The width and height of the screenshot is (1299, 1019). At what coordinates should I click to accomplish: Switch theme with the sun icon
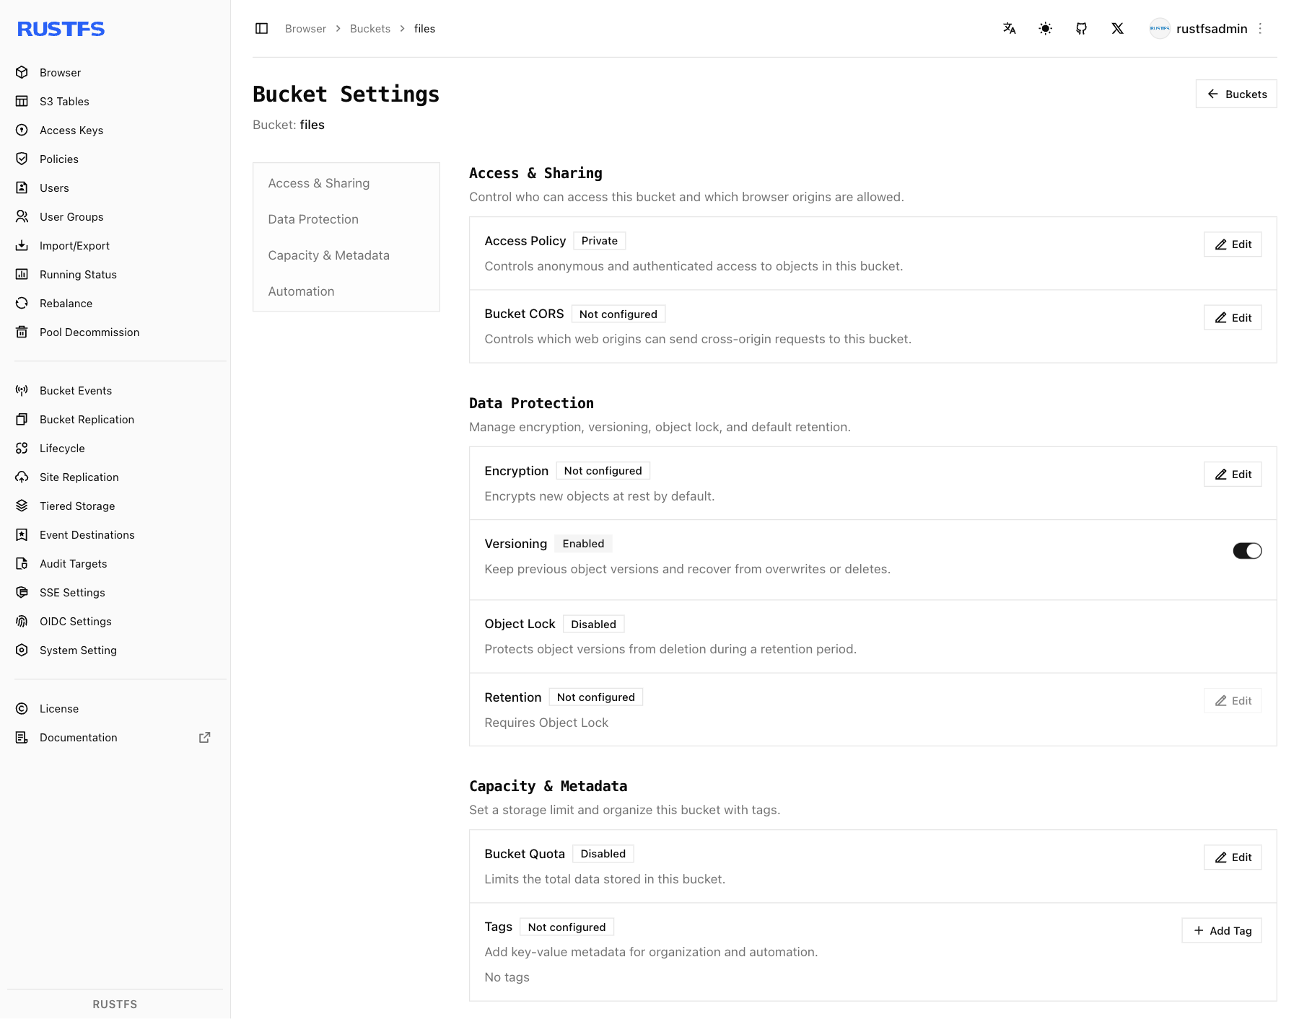(1046, 29)
